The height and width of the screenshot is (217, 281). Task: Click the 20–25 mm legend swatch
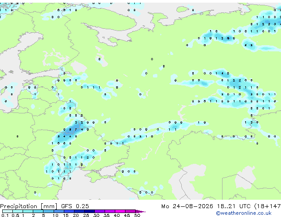pos(79,211)
